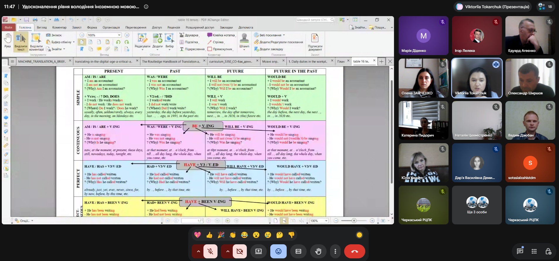Viewport: 559px width, 261px height.
Task: Open the people list showing 18
Action: (545, 6)
